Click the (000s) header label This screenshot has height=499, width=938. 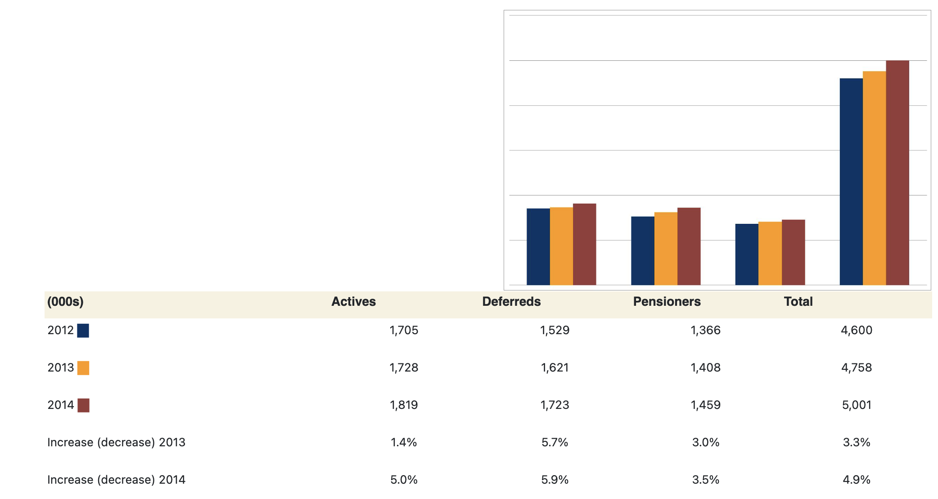tap(65, 302)
